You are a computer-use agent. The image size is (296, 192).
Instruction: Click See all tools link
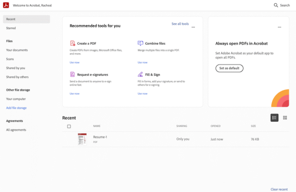[180, 24]
